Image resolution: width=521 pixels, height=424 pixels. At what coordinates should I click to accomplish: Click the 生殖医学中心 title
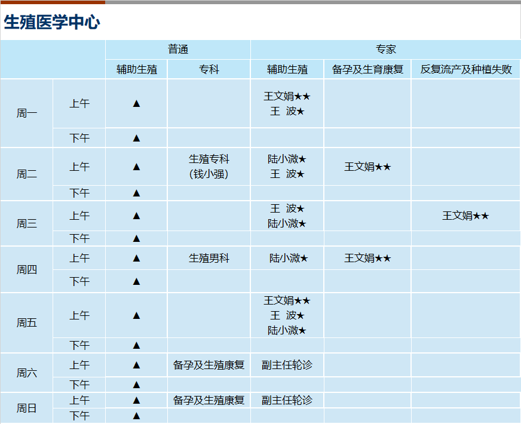[x=52, y=22]
